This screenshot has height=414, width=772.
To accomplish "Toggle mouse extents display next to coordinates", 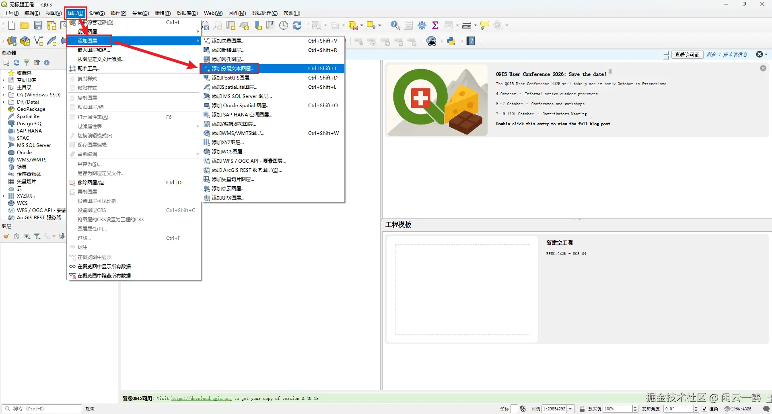I will pyautogui.click(x=523, y=409).
